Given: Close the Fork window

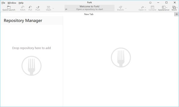Looking at the screenshot, I should [x=175, y=2].
